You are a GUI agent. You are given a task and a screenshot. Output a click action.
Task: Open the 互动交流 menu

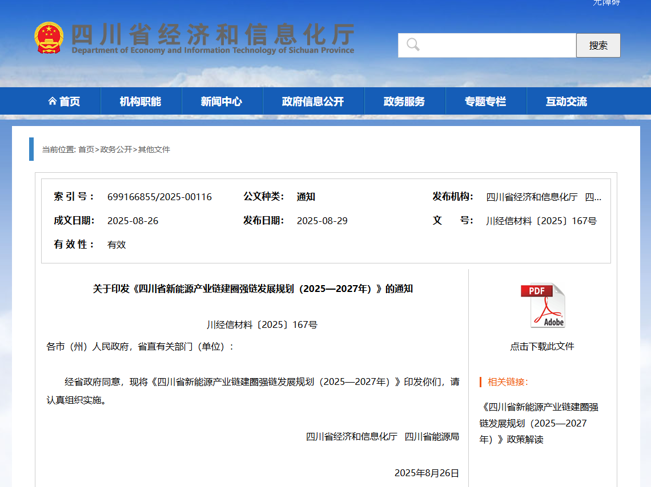pyautogui.click(x=566, y=101)
